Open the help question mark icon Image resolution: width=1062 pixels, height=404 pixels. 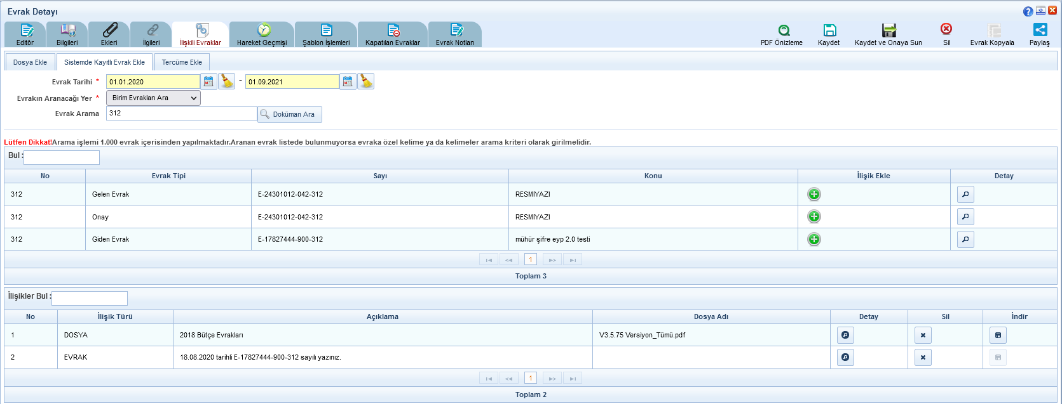point(1028,11)
